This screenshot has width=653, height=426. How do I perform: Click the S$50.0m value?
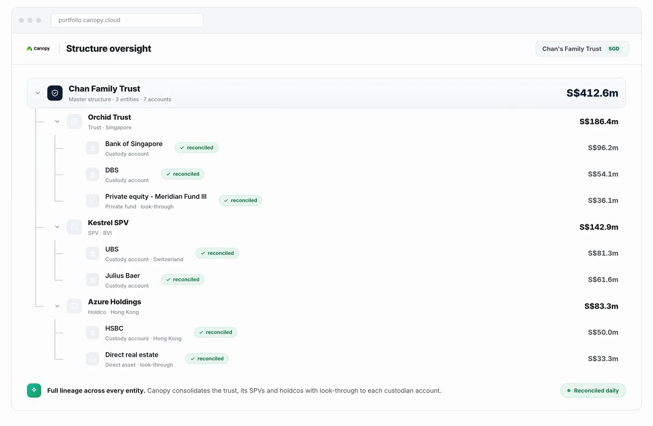pos(603,332)
